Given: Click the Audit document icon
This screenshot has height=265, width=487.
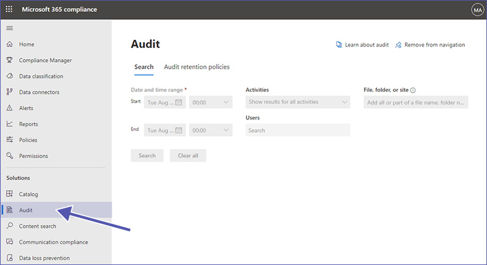Looking at the screenshot, I should [10, 210].
